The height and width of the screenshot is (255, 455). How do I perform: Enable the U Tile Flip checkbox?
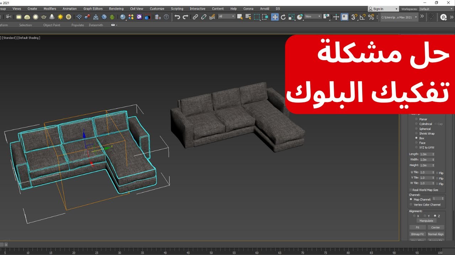tap(437, 173)
